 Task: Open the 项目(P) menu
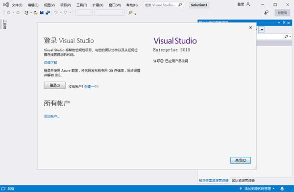(66, 5)
